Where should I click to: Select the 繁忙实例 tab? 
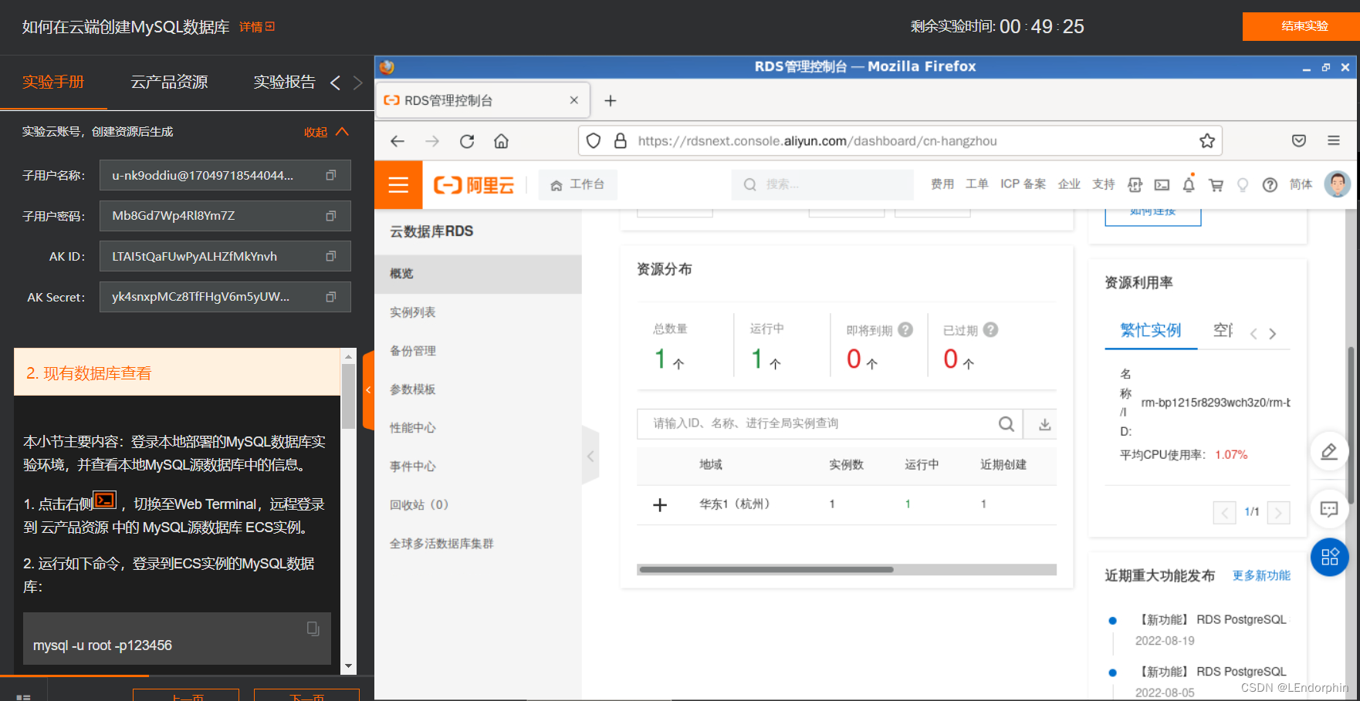[x=1150, y=330]
